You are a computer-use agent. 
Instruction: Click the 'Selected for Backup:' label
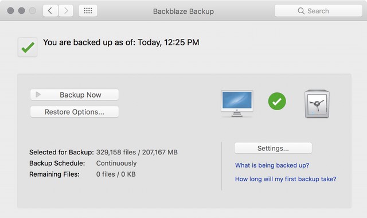point(61,152)
